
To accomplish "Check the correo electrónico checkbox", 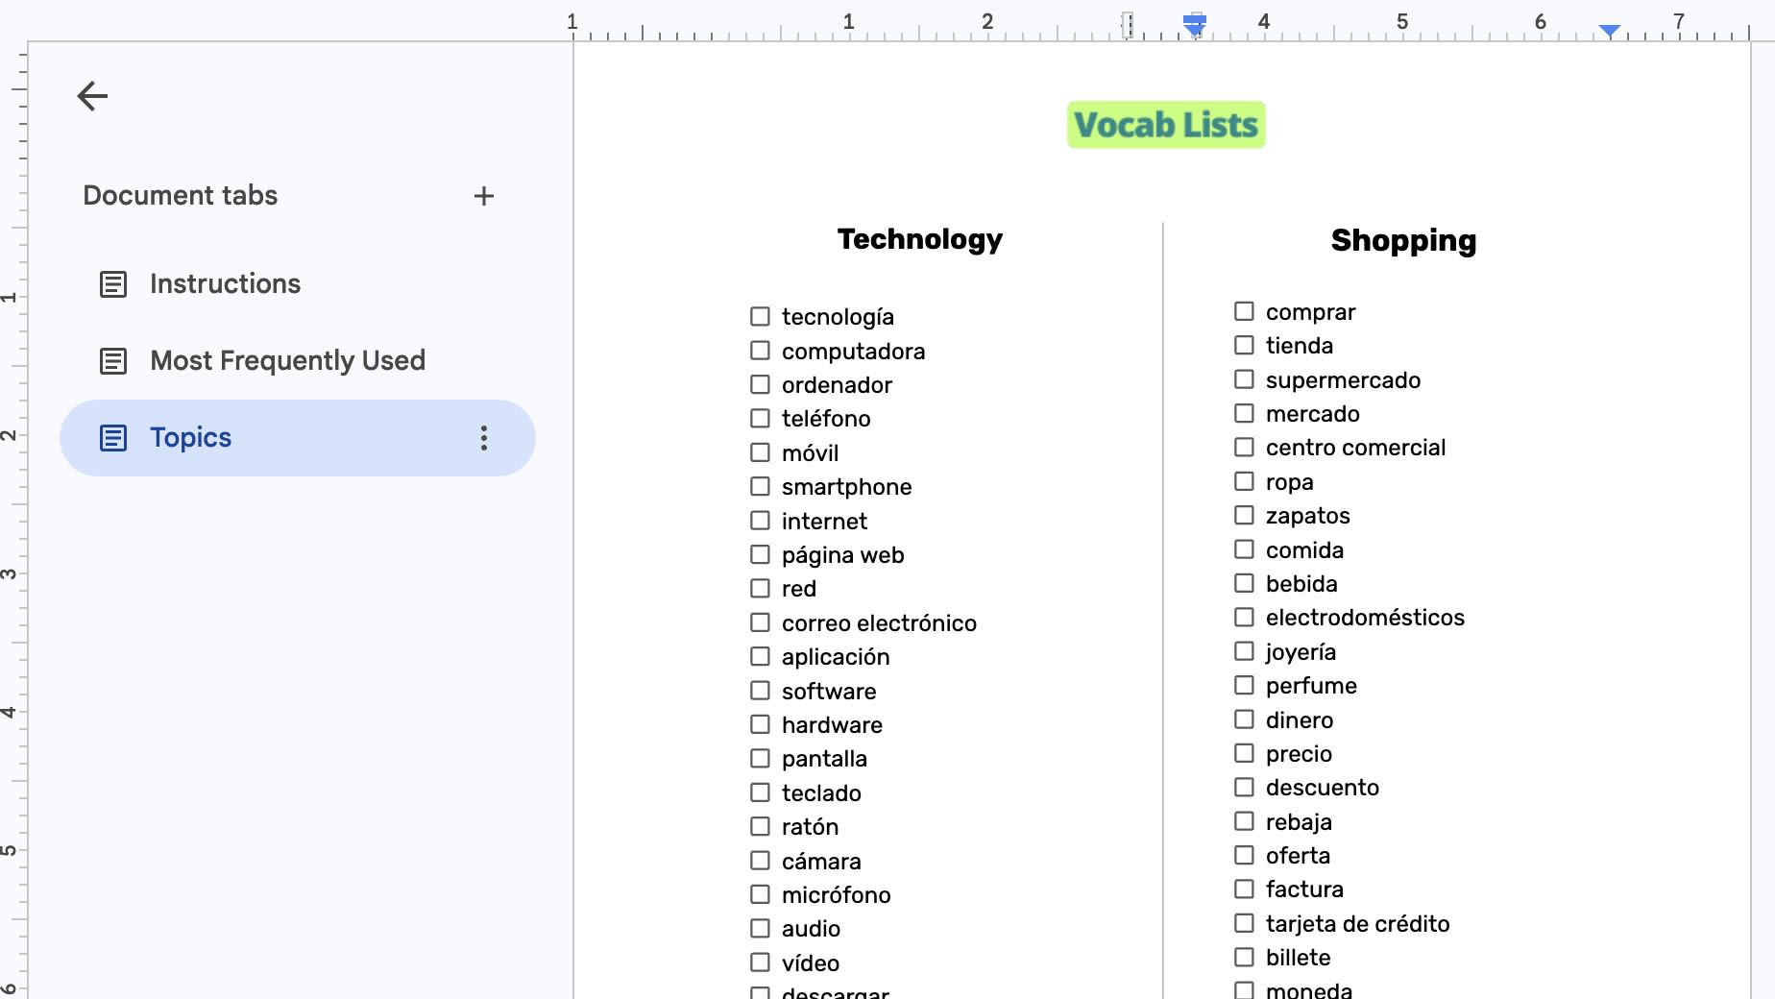I will [x=760, y=622].
